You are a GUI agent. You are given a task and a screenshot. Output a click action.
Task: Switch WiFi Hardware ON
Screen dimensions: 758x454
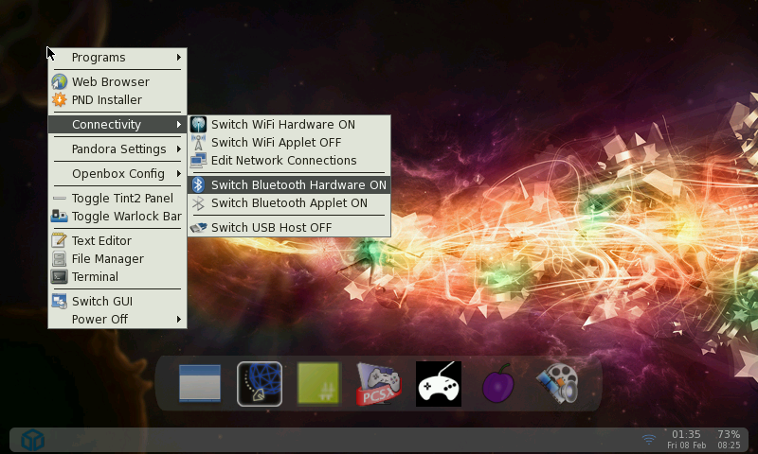[x=289, y=125]
